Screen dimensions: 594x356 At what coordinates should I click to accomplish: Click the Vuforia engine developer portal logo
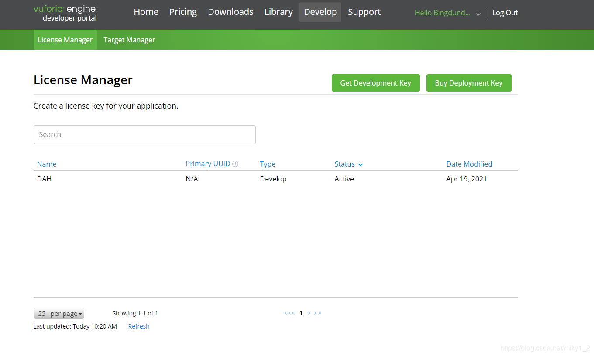[x=66, y=14]
